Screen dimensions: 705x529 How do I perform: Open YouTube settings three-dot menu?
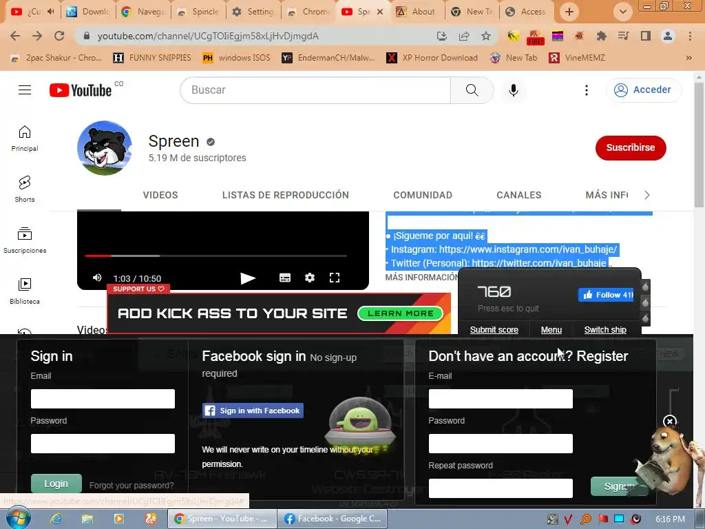coord(587,90)
